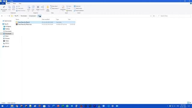This screenshot has height=108, width=192.
Task: Click the Windows Start button
Action: 2,106
